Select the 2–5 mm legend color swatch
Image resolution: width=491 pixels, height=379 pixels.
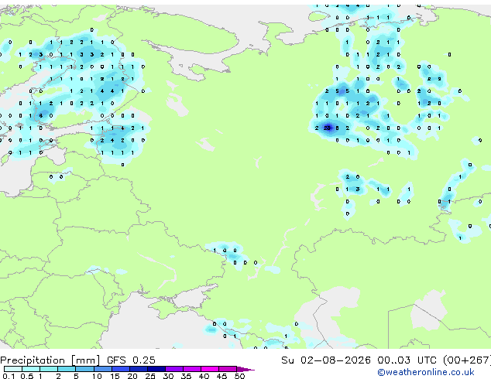click(x=67, y=369)
